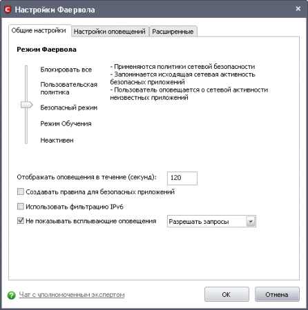Click the Отмена button
The height and width of the screenshot is (310, 308).
(x=277, y=294)
